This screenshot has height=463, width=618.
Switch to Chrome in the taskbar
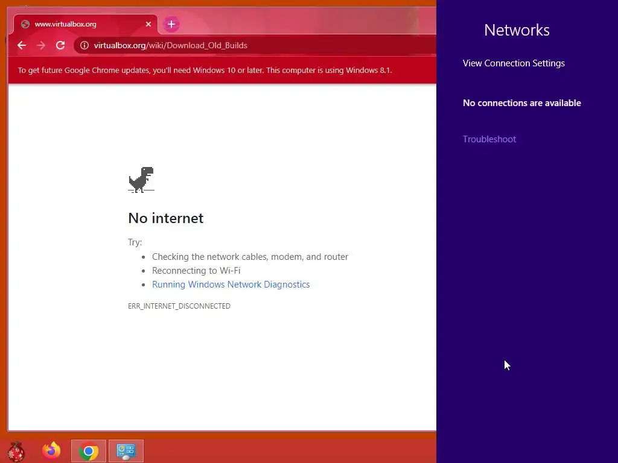(x=89, y=451)
